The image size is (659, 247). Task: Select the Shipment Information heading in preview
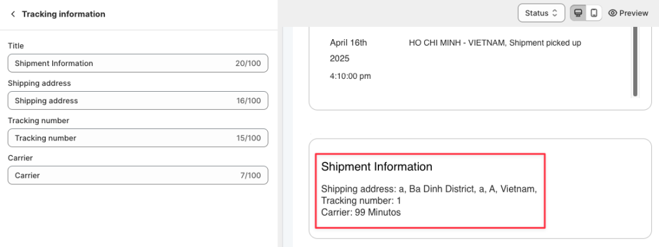(376, 167)
